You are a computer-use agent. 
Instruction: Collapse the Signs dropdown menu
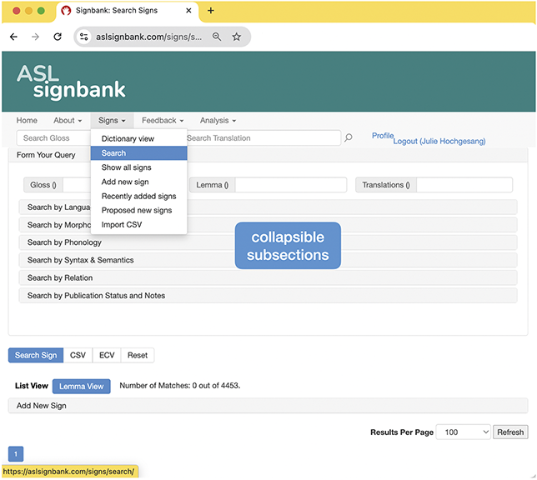(112, 121)
